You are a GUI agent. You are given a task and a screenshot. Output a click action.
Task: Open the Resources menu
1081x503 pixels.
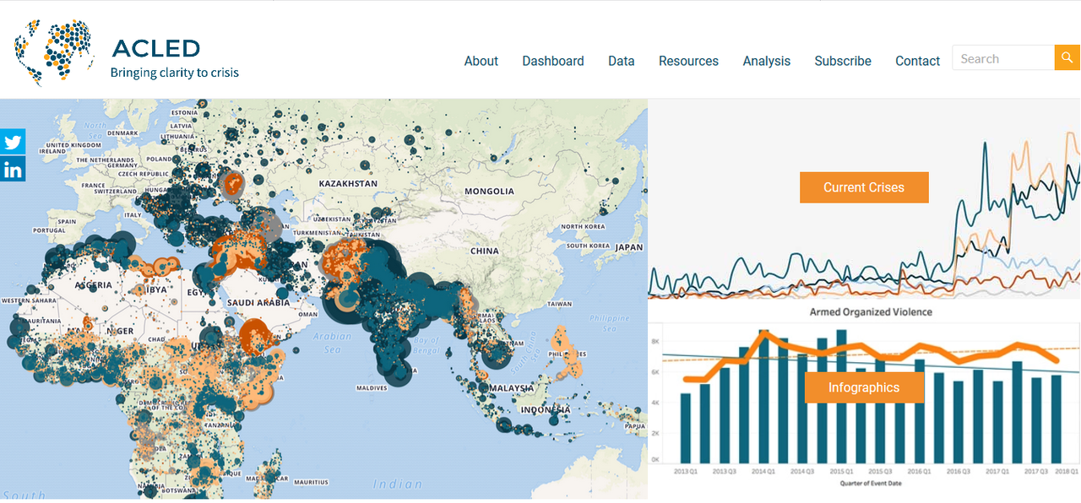click(688, 61)
